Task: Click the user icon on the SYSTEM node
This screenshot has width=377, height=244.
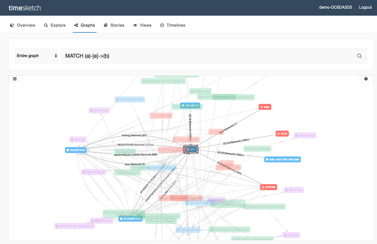Action: point(263,187)
